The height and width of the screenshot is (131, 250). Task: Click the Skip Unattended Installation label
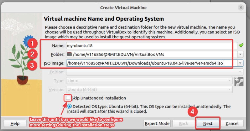click(99, 98)
